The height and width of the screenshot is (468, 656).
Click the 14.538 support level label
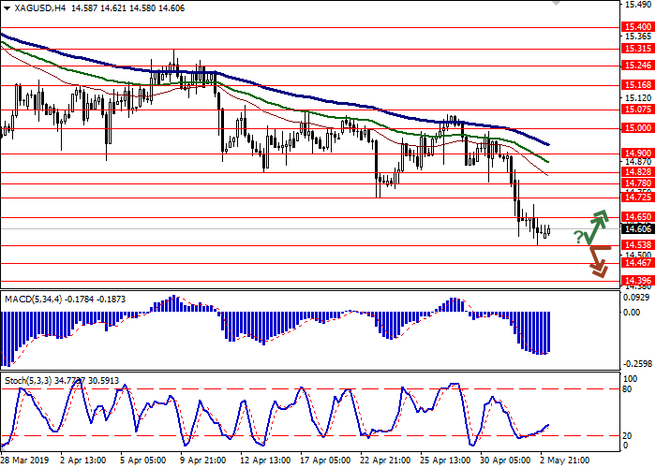[x=636, y=246]
